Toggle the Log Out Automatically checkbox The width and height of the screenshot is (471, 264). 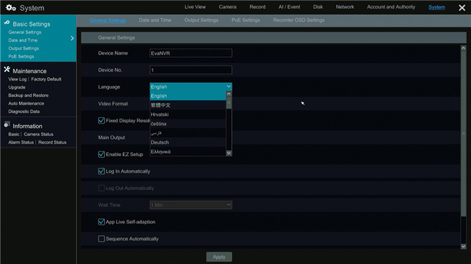(x=101, y=188)
